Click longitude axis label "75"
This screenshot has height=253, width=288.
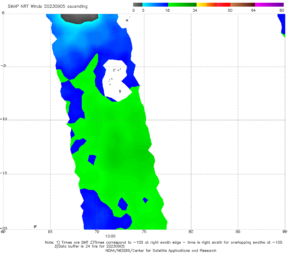click(144, 232)
